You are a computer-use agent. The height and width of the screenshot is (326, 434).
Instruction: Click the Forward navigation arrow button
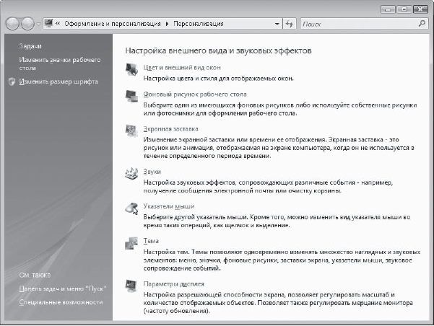pos(27,24)
